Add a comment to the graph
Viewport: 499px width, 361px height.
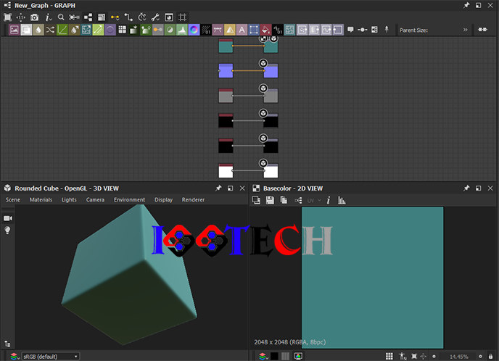pos(350,30)
